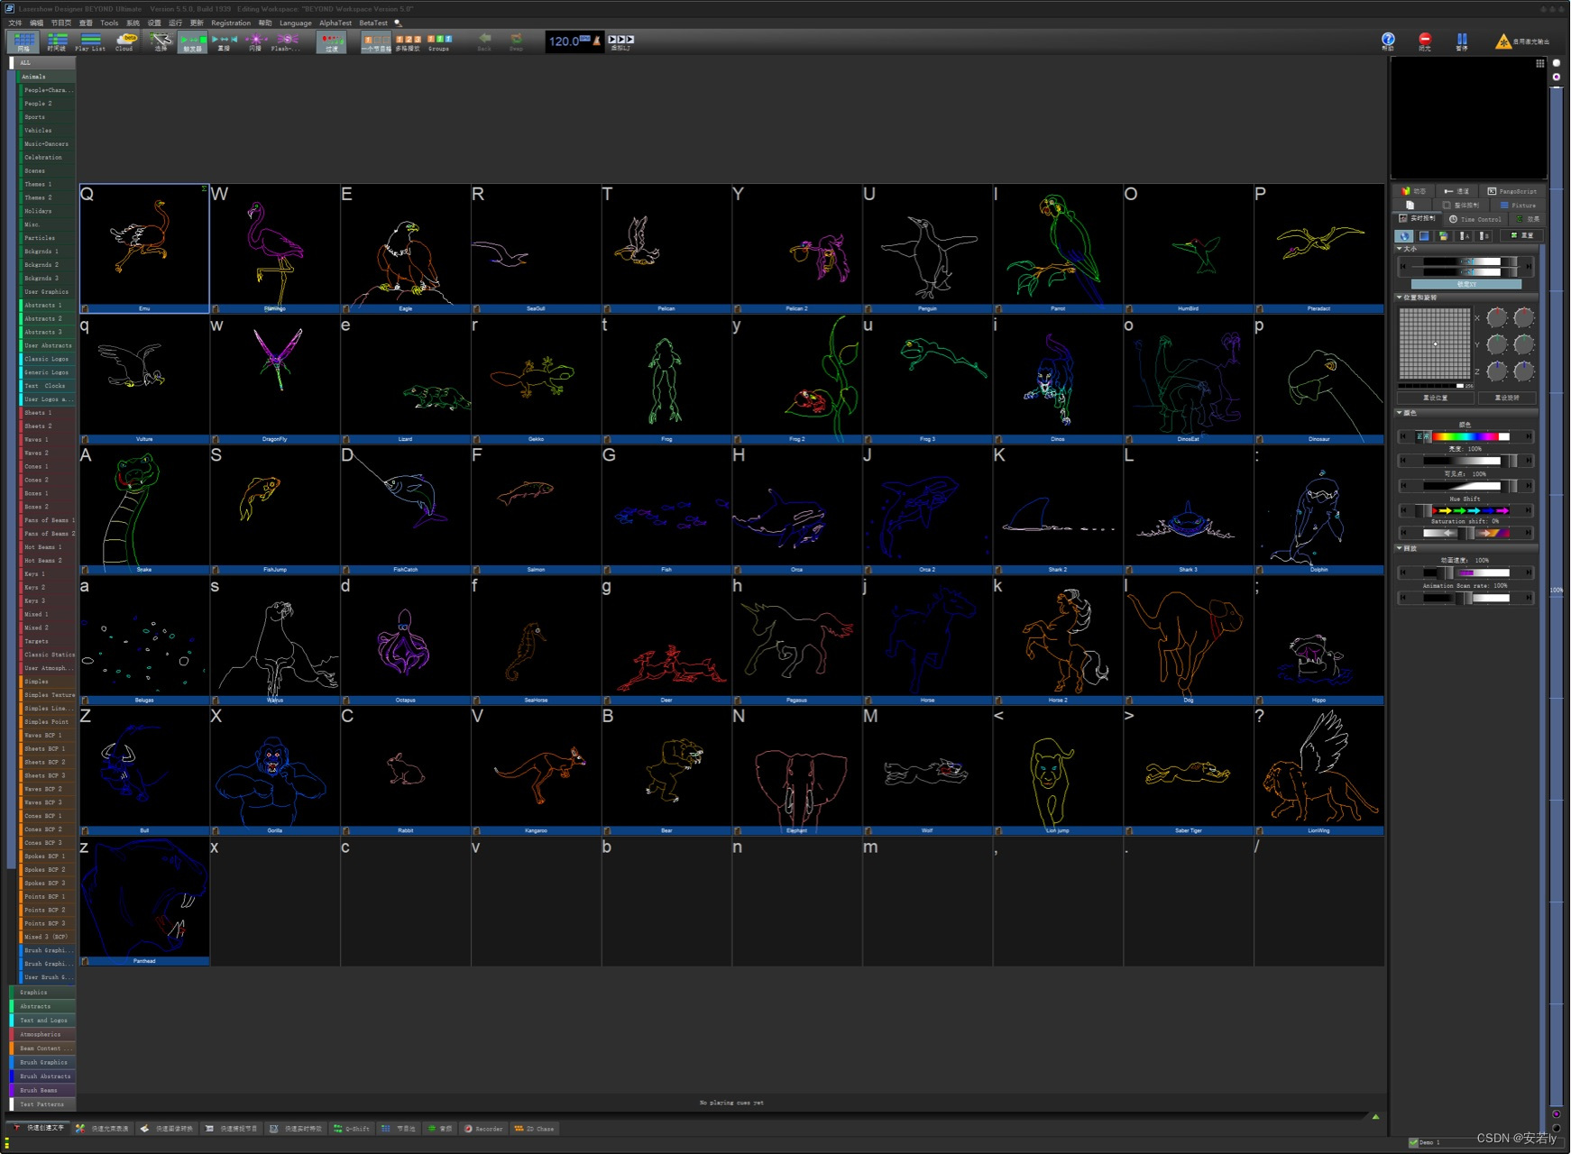1571x1154 pixels.
Task: Select the A fader icon in live control
Action: tap(1465, 235)
